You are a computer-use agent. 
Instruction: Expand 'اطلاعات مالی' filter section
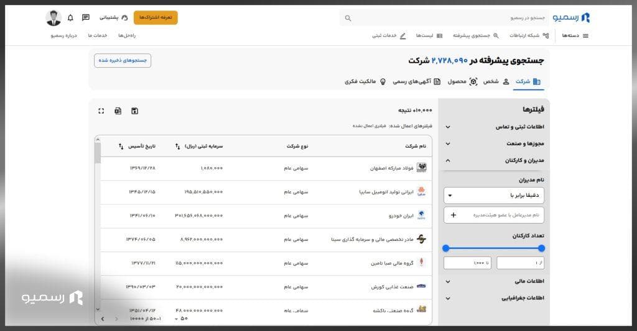click(x=494, y=281)
